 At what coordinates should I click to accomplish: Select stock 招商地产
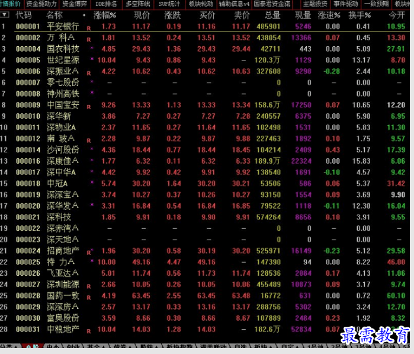click(x=63, y=251)
